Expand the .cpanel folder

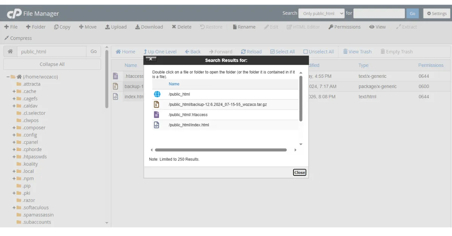pos(14,142)
